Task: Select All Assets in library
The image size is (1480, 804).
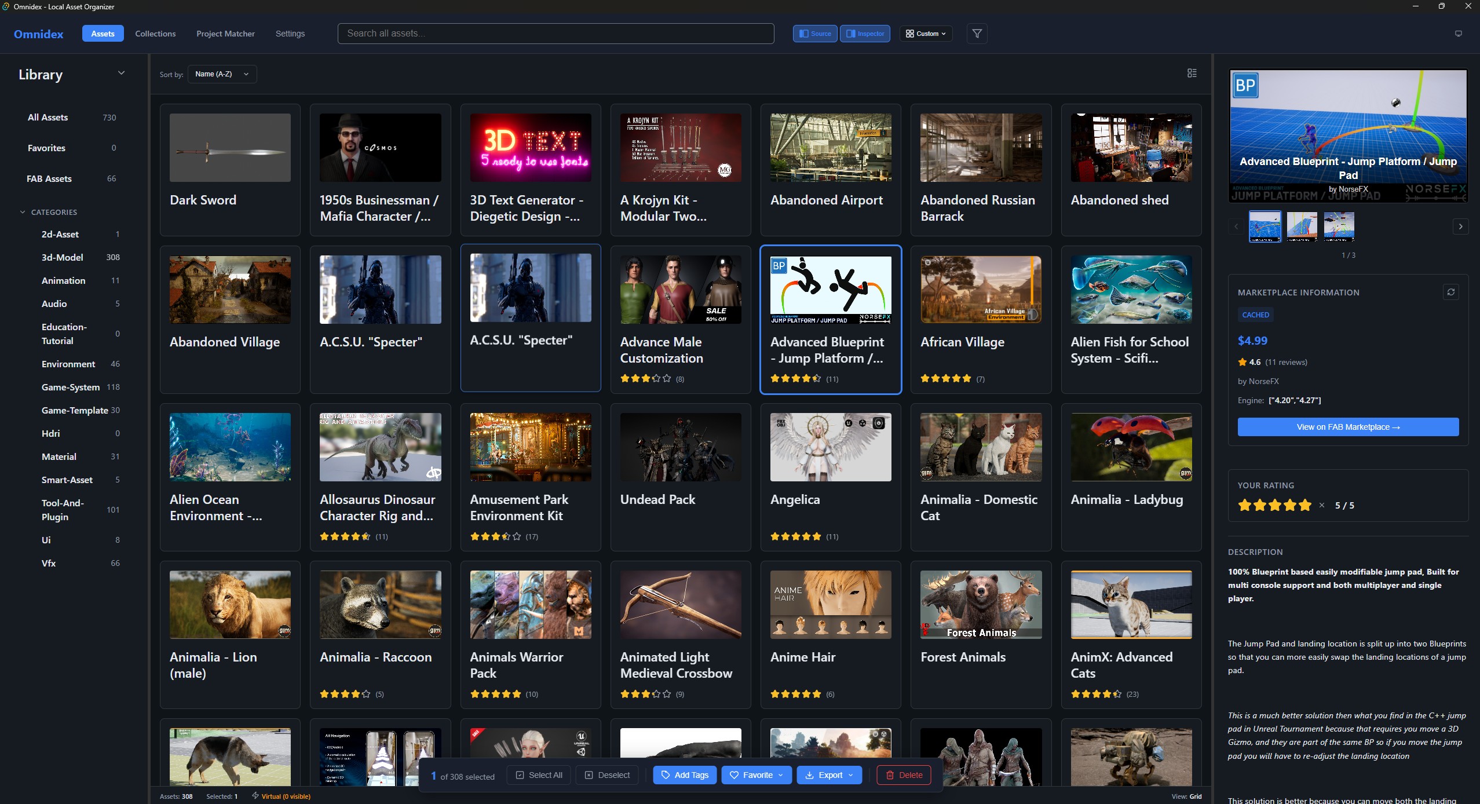Action: 72,117
